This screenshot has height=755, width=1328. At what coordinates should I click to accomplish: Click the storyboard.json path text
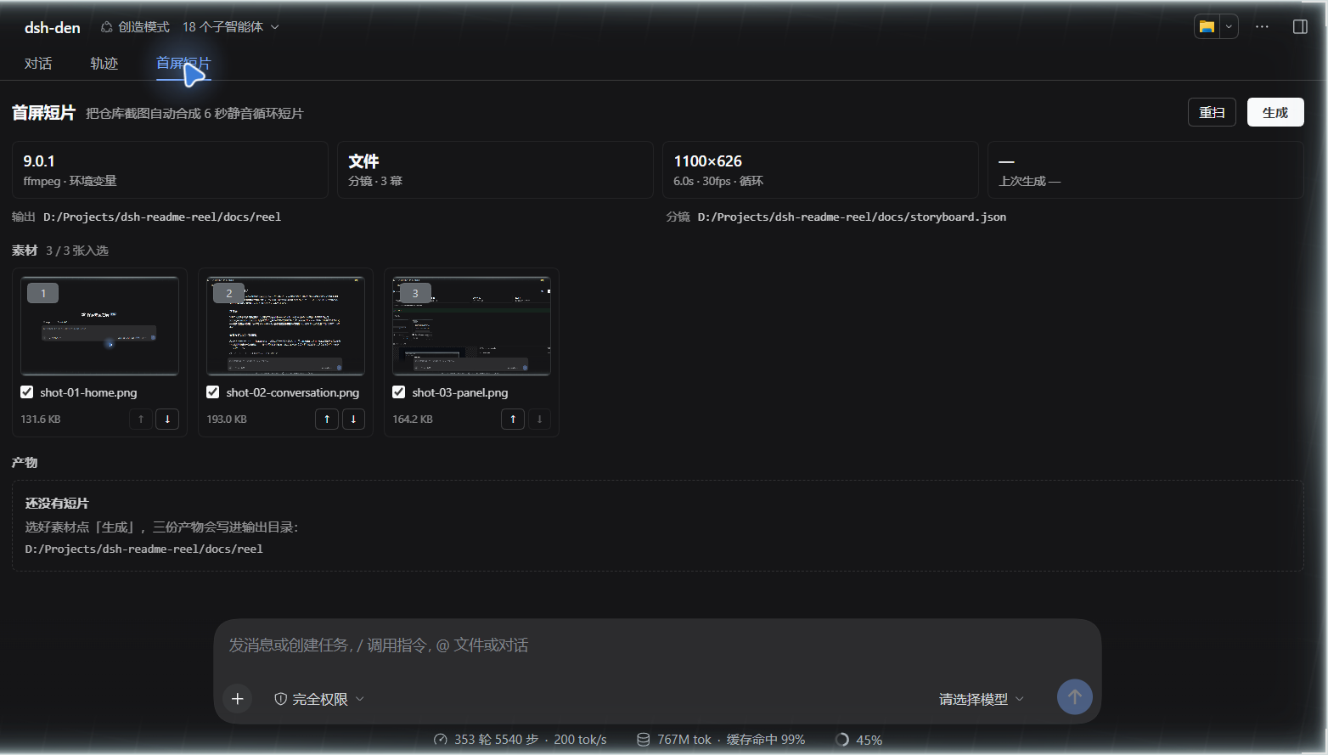[852, 217]
